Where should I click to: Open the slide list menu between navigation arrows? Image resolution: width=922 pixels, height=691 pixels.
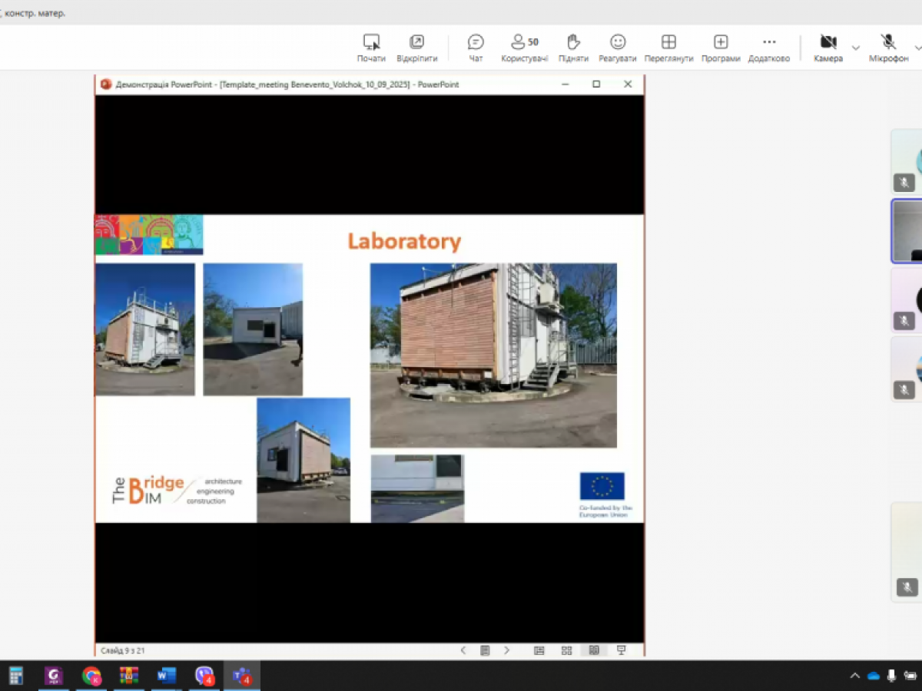click(x=485, y=650)
